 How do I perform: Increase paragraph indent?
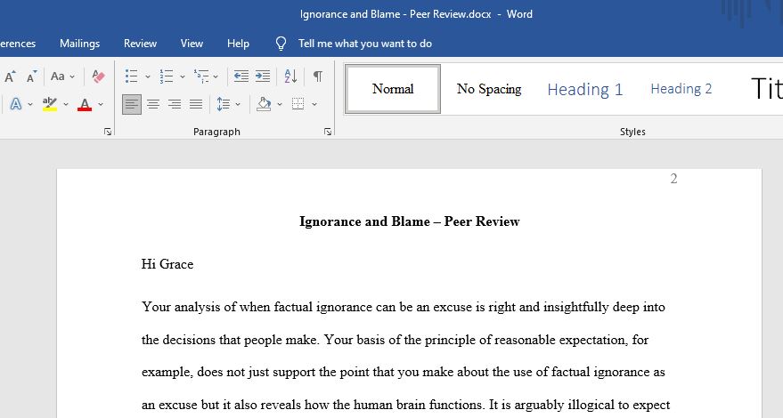click(263, 76)
